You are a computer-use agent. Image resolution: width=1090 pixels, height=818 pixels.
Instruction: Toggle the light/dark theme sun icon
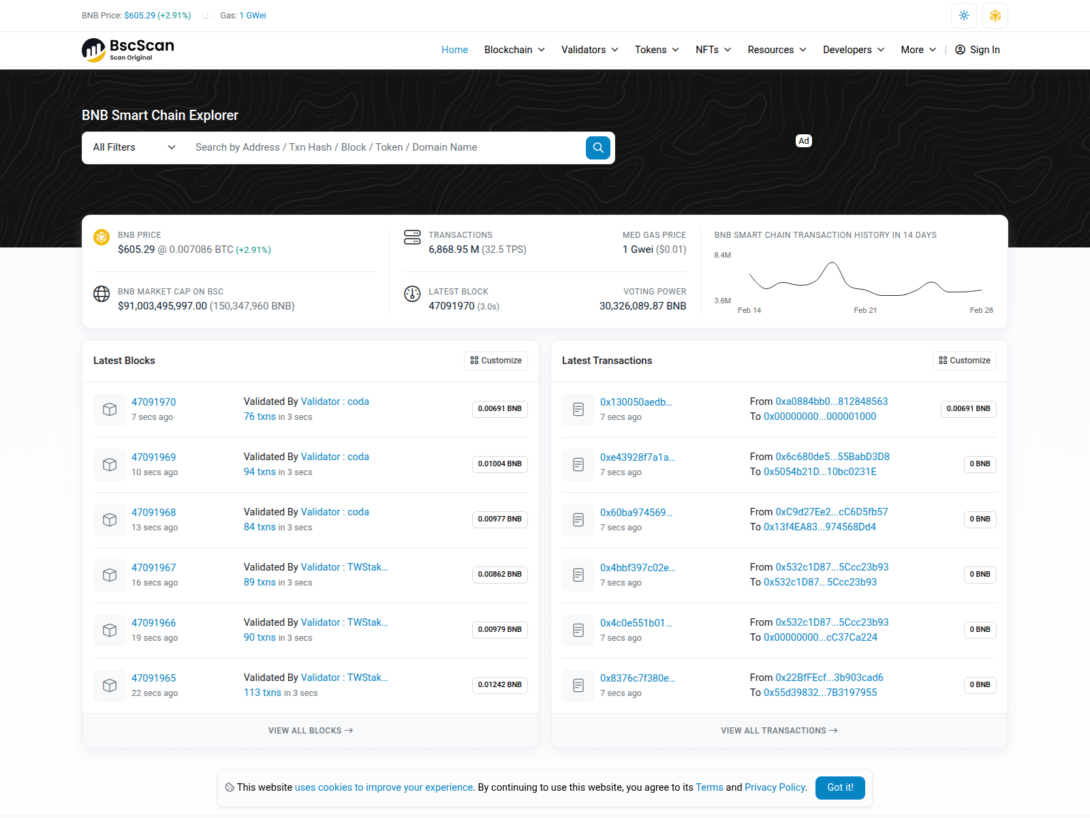pyautogui.click(x=963, y=16)
